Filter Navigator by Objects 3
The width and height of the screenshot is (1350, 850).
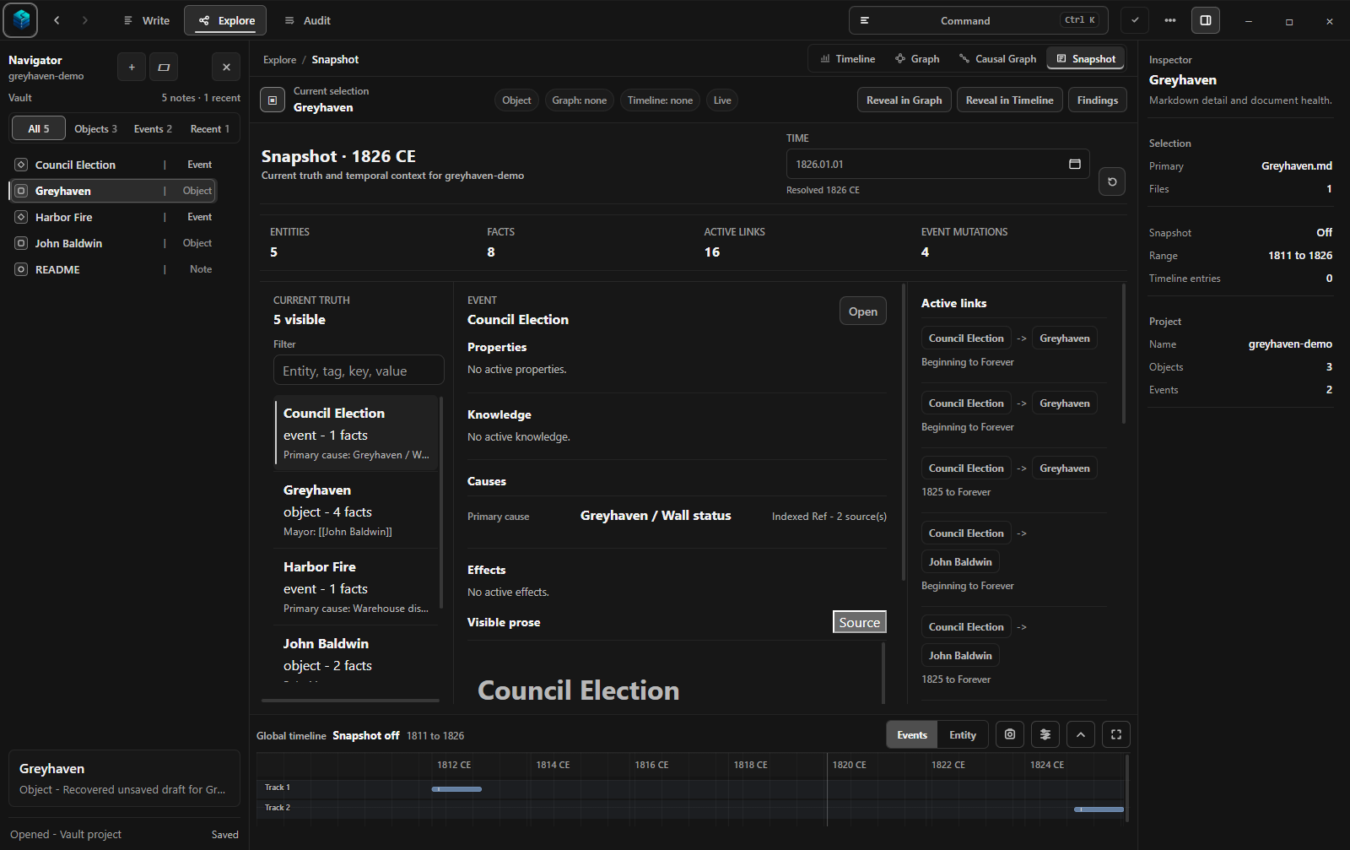[x=95, y=128]
